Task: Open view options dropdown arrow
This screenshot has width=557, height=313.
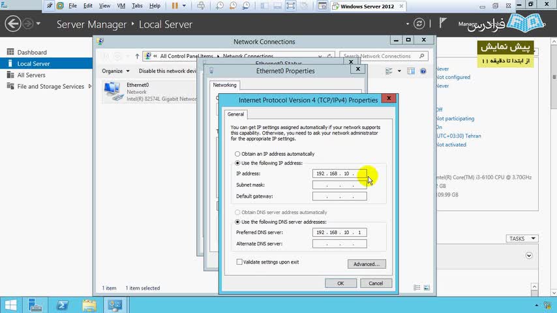Action: 399,71
